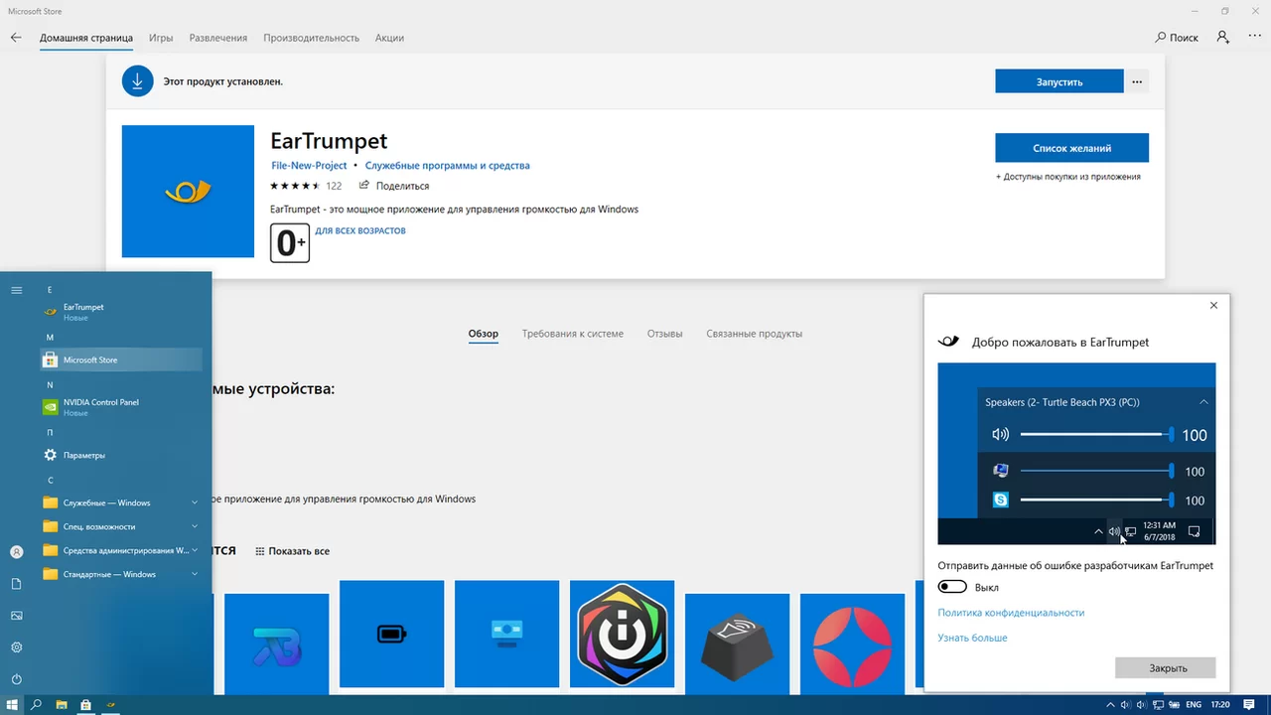
Task: Select the Связанные продукты tab
Action: point(754,334)
